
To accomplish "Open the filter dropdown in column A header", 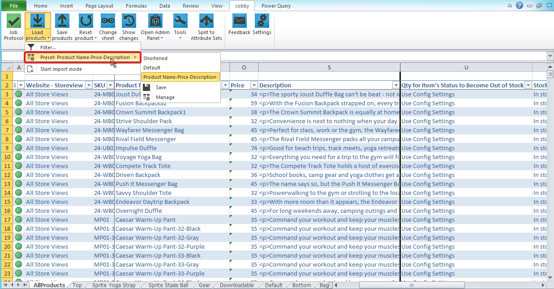I will point(21,85).
